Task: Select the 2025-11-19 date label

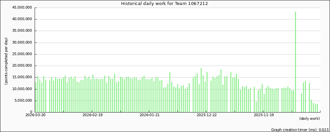Action: pyautogui.click(x=264, y=115)
